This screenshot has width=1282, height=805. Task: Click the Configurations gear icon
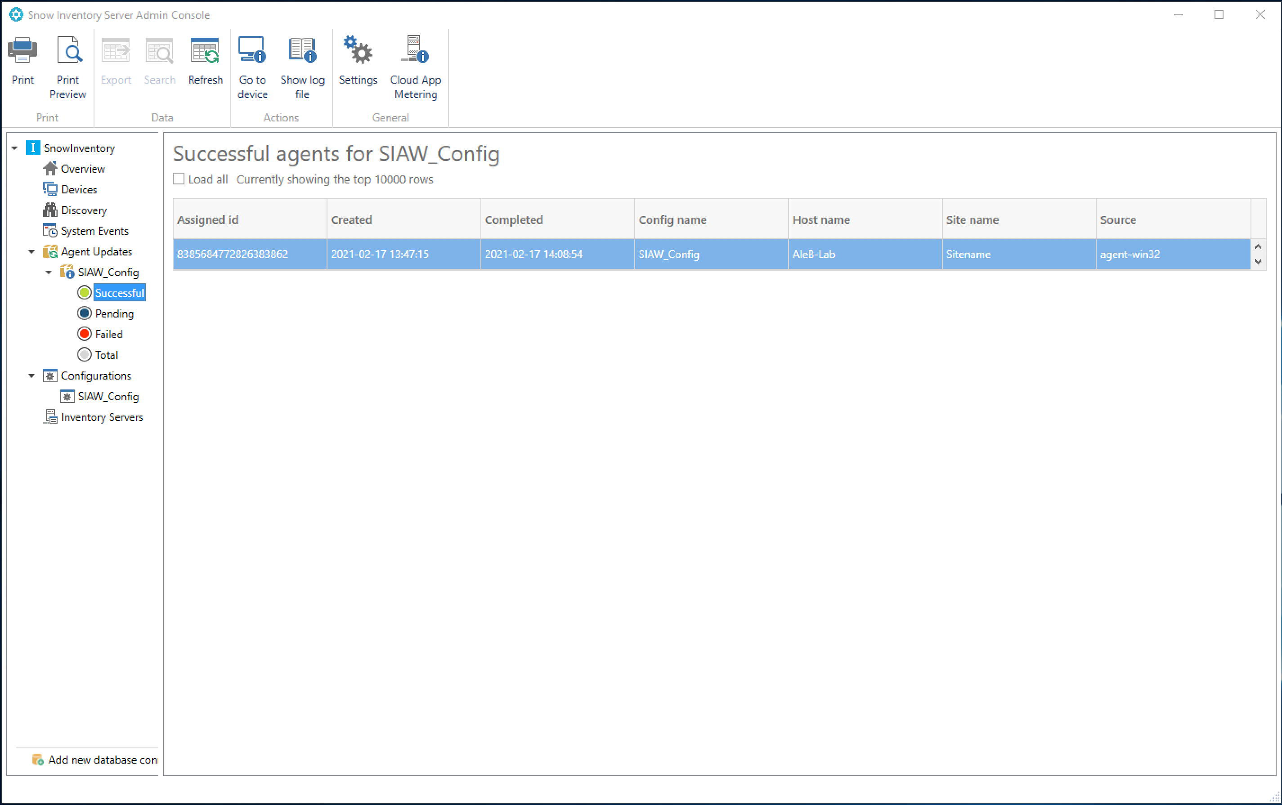[50, 376]
